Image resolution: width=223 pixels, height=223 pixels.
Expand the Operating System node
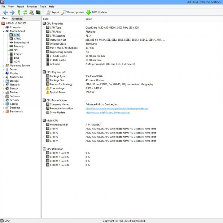pyautogui.click(x=3, y=66)
